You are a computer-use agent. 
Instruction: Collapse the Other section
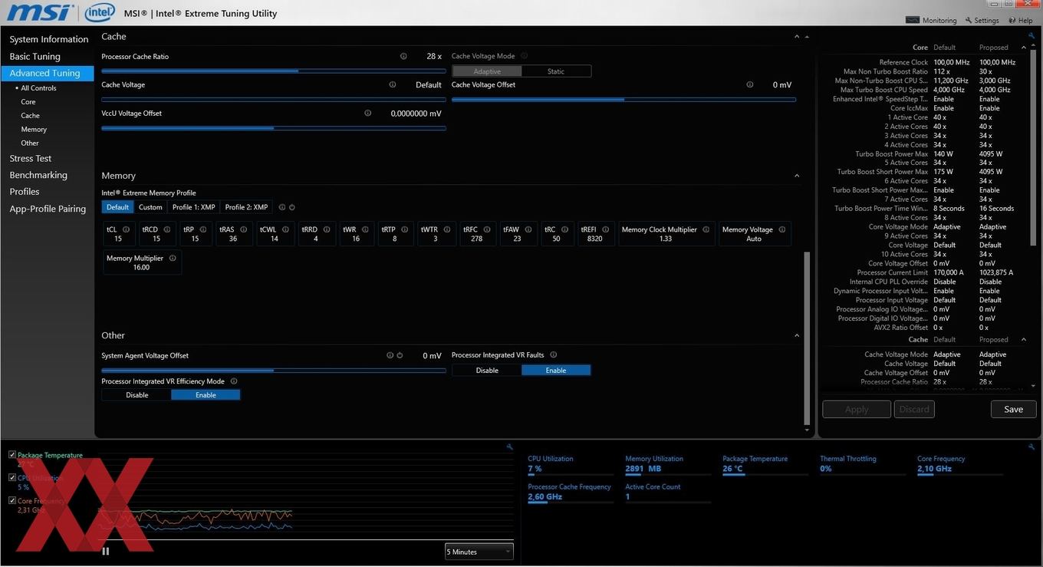pos(797,335)
